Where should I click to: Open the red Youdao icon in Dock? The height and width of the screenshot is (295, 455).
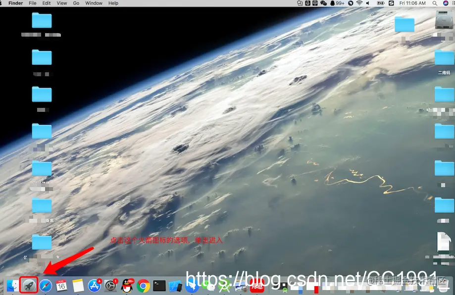257,286
